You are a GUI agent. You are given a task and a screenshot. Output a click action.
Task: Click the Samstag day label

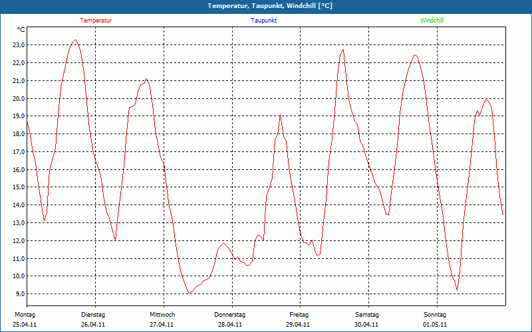click(x=367, y=315)
